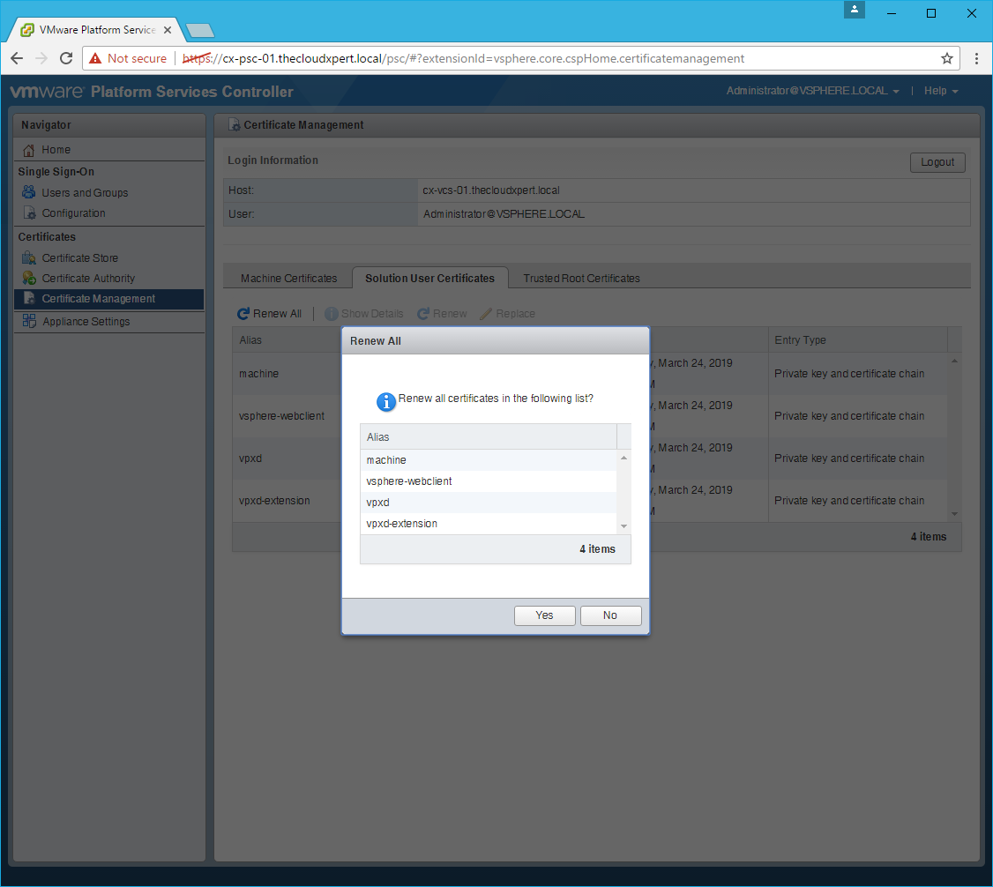This screenshot has height=887, width=993.
Task: Click the Single Sign-On Configuration icon
Action: pyautogui.click(x=29, y=213)
